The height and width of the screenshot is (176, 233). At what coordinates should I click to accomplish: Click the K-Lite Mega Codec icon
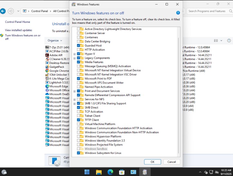[x=47, y=78]
